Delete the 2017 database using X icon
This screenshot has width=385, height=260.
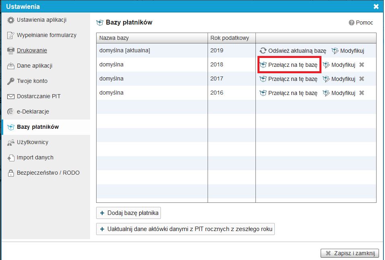coord(361,79)
